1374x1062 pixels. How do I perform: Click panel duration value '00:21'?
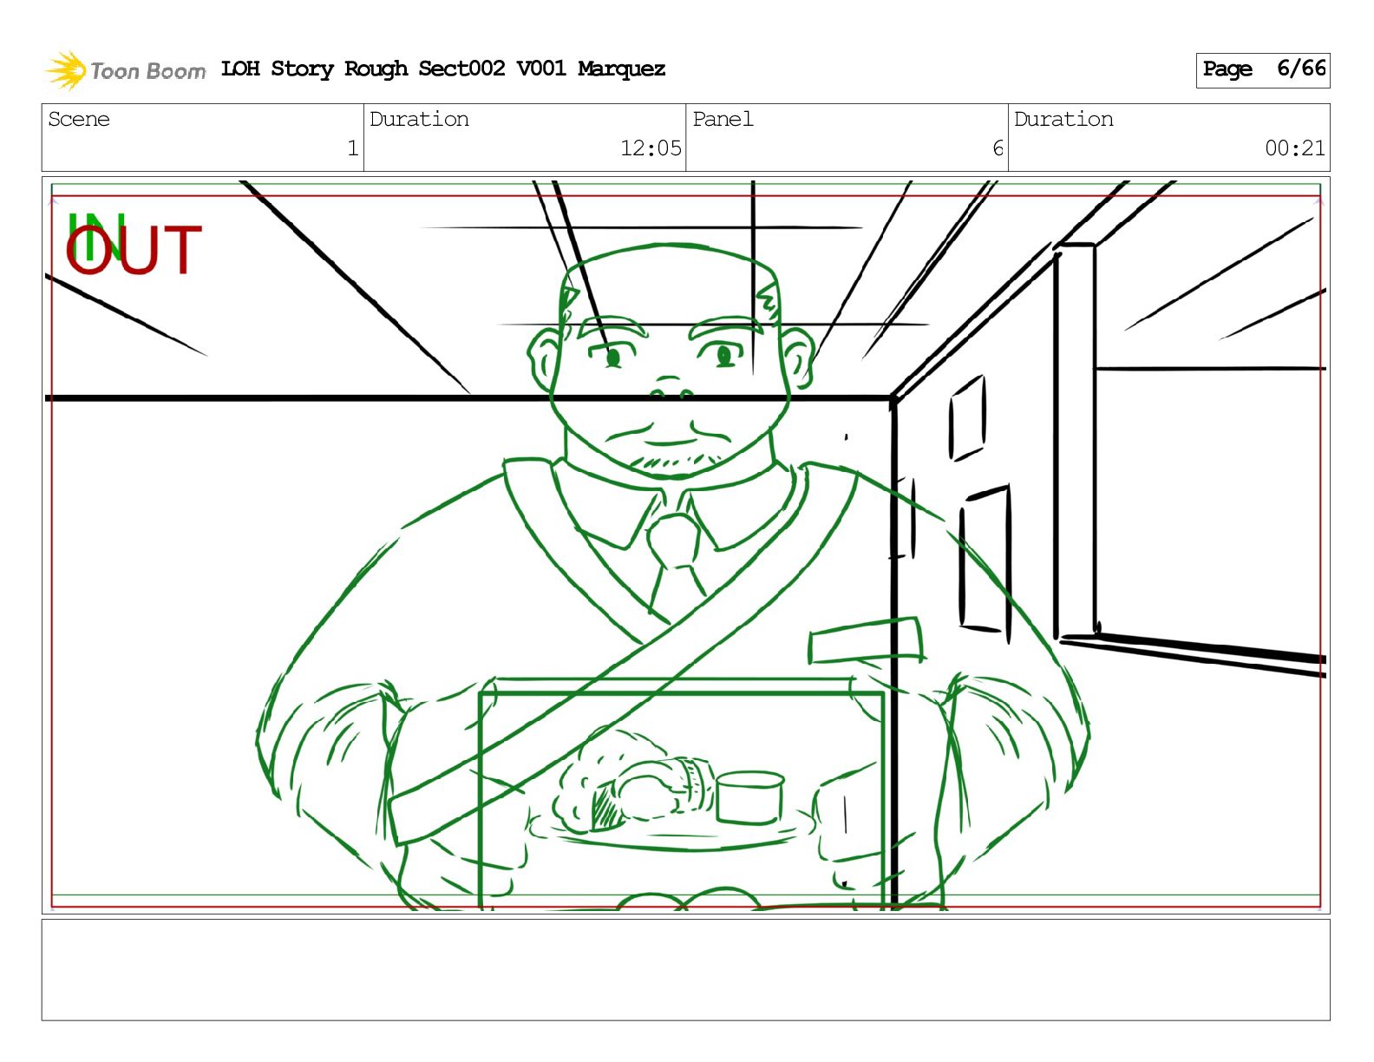click(x=1295, y=148)
